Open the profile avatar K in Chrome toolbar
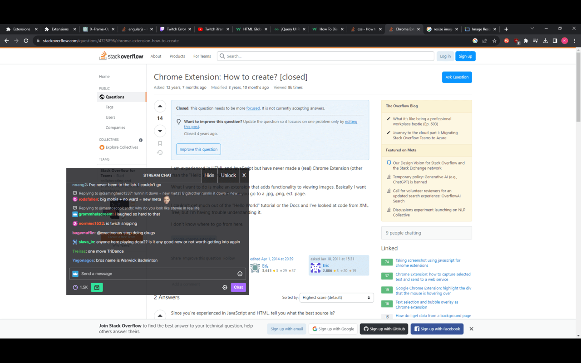Viewport: 581px width, 363px height. pyautogui.click(x=565, y=41)
